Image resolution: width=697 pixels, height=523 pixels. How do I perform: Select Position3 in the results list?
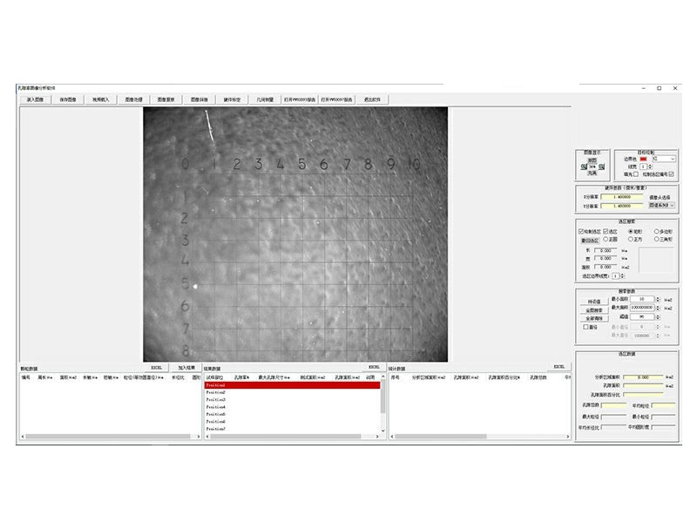coord(216,399)
